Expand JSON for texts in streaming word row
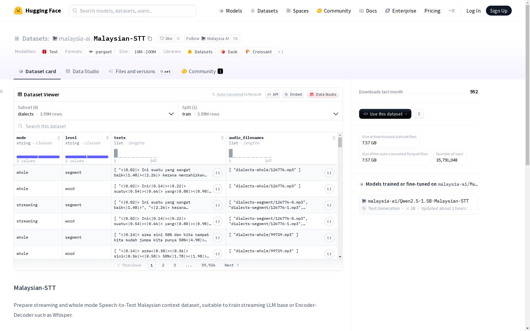Screen dimensions: 530x331 click(x=218, y=221)
